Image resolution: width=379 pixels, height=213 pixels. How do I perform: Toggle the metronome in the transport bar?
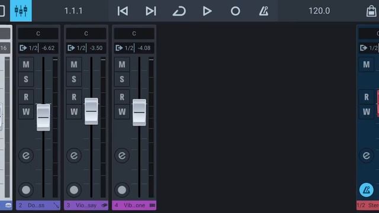pos(264,11)
